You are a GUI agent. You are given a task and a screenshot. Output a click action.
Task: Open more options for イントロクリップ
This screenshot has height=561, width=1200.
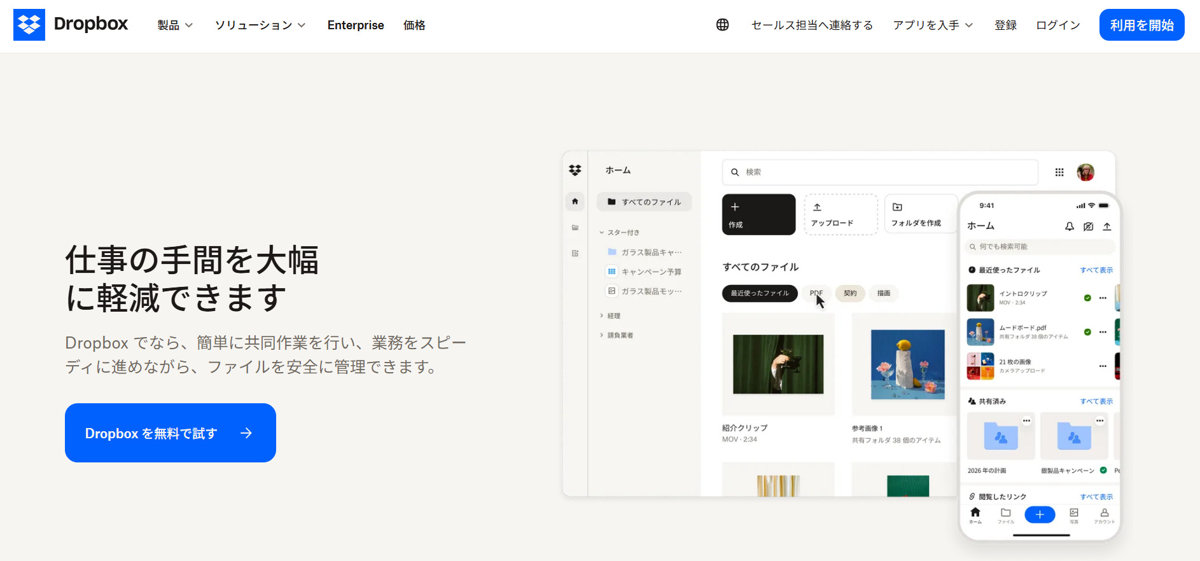[x=1103, y=298]
